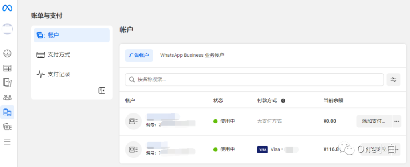This screenshot has width=410, height=167.
Task: Open the audiences people icon in sidebar
Action: (7, 97)
